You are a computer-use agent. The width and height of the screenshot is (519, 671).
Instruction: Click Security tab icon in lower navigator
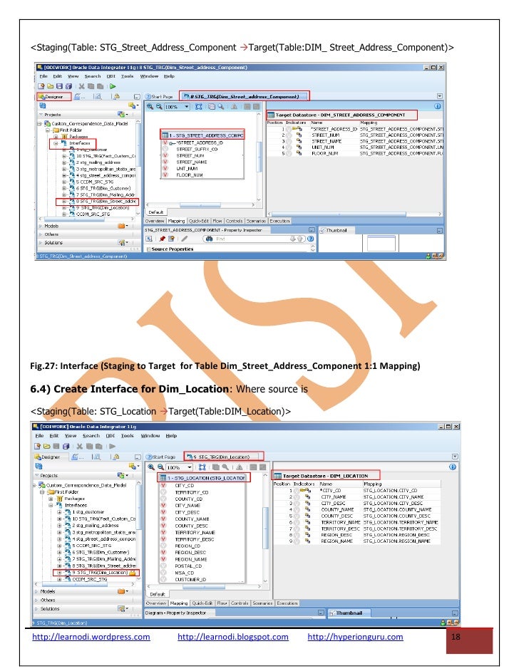pos(115,457)
